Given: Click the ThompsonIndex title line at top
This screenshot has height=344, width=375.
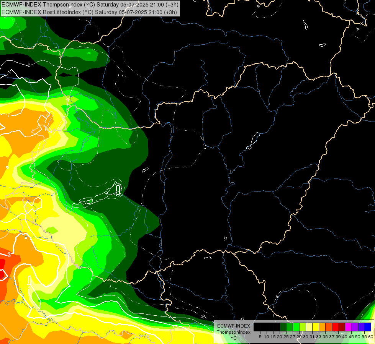Looking at the screenshot, I should pos(90,5).
